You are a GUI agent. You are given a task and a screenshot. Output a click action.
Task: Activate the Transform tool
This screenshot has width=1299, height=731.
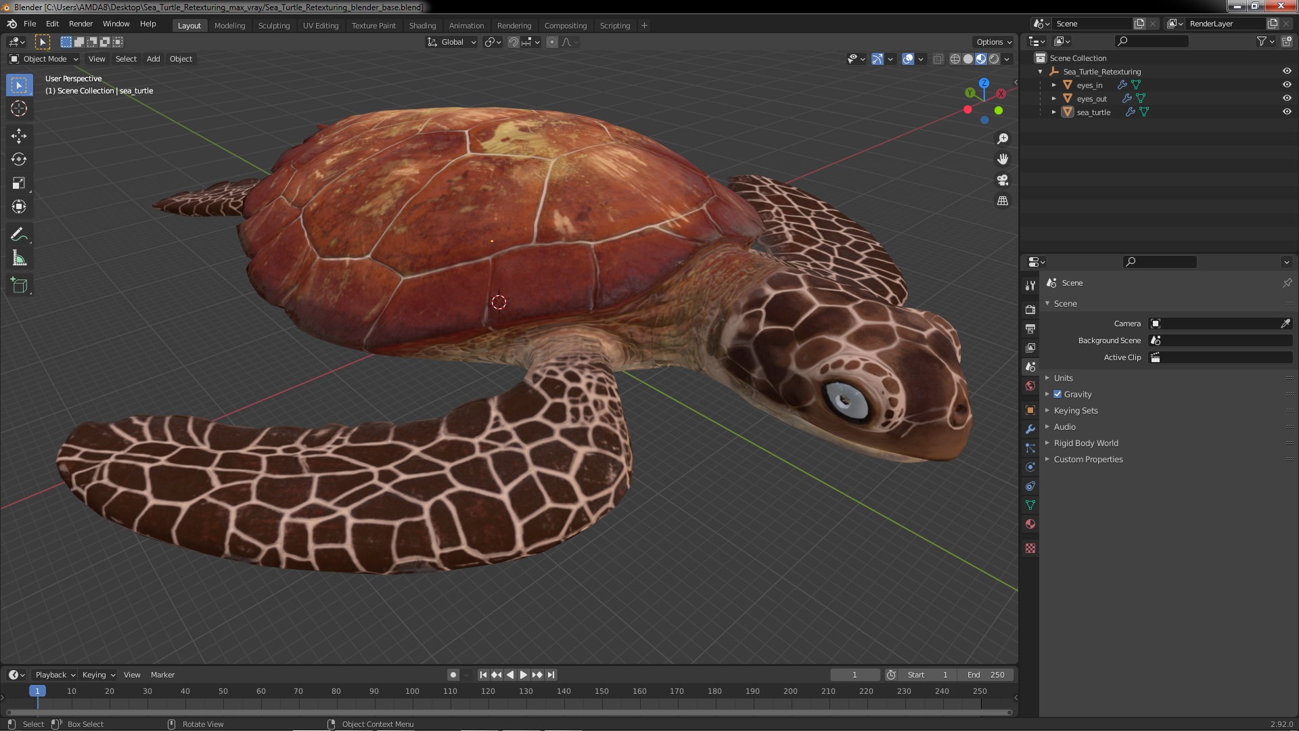tap(19, 206)
